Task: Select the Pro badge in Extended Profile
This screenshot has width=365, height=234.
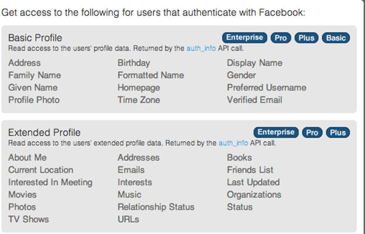Action: [x=312, y=133]
